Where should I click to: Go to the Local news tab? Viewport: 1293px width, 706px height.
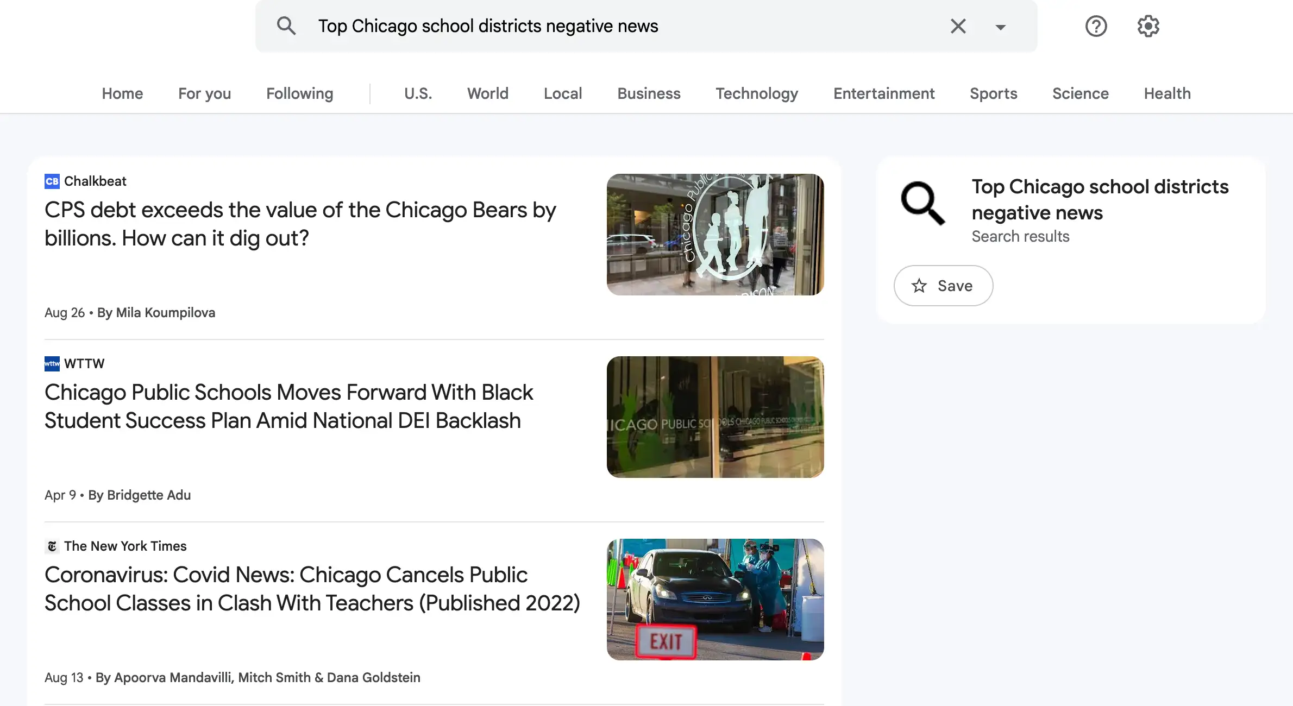(x=562, y=93)
